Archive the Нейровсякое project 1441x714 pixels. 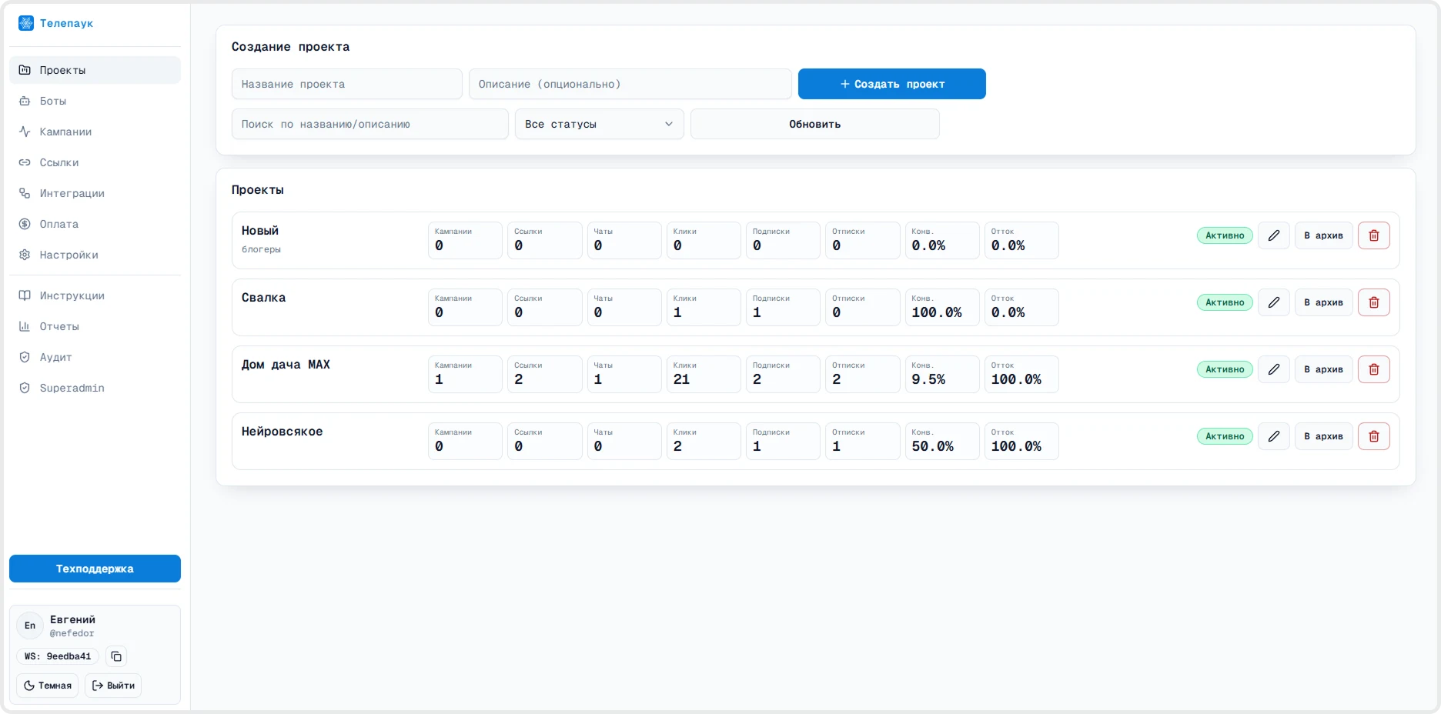tap(1324, 436)
